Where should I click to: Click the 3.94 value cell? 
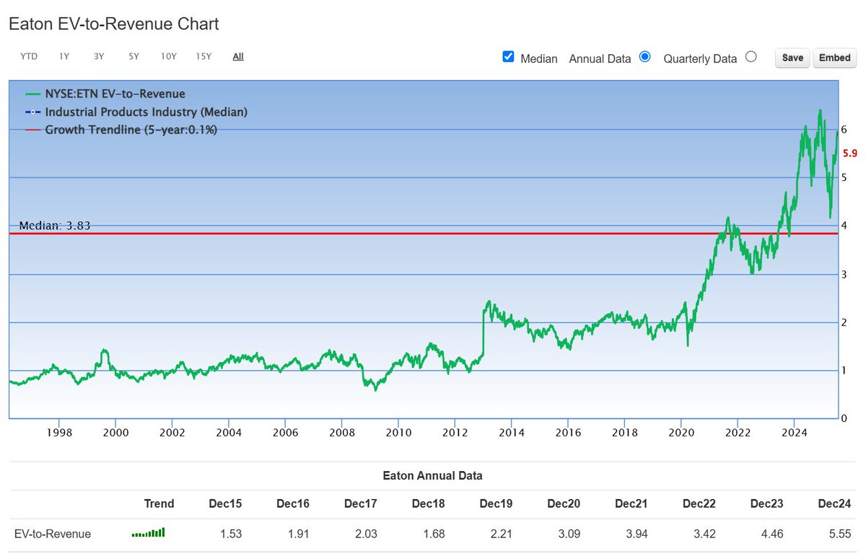(637, 534)
